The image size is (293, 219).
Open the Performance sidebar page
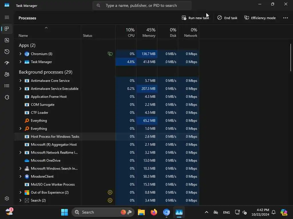(x=7, y=40)
